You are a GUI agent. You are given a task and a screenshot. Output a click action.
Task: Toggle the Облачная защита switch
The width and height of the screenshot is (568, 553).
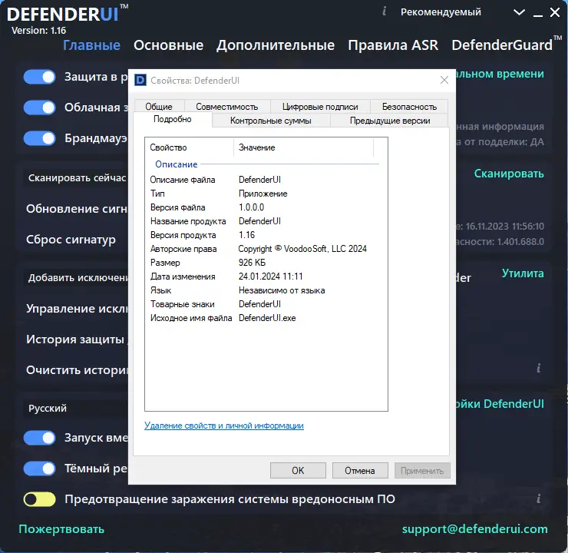coord(39,108)
